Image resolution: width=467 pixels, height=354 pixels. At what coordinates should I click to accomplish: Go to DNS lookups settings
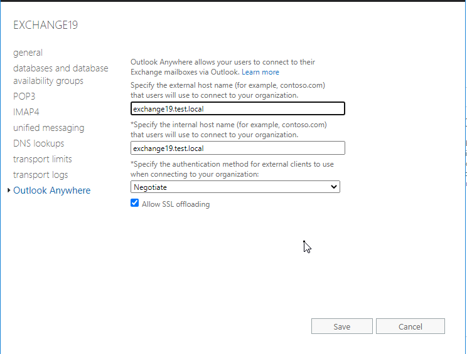pyautogui.click(x=39, y=143)
